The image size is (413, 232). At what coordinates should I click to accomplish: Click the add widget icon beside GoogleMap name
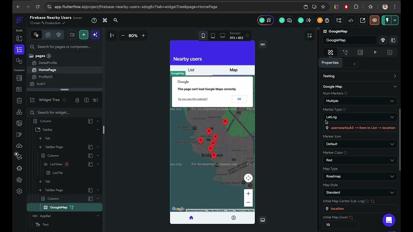pos(393,40)
